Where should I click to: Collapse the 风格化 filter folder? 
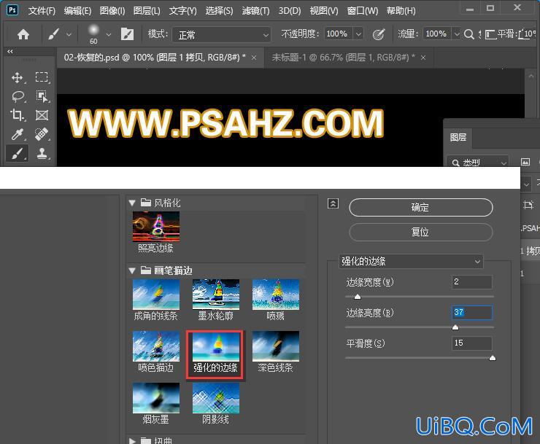(x=132, y=203)
